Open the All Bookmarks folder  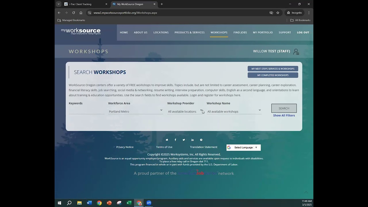(x=300, y=20)
